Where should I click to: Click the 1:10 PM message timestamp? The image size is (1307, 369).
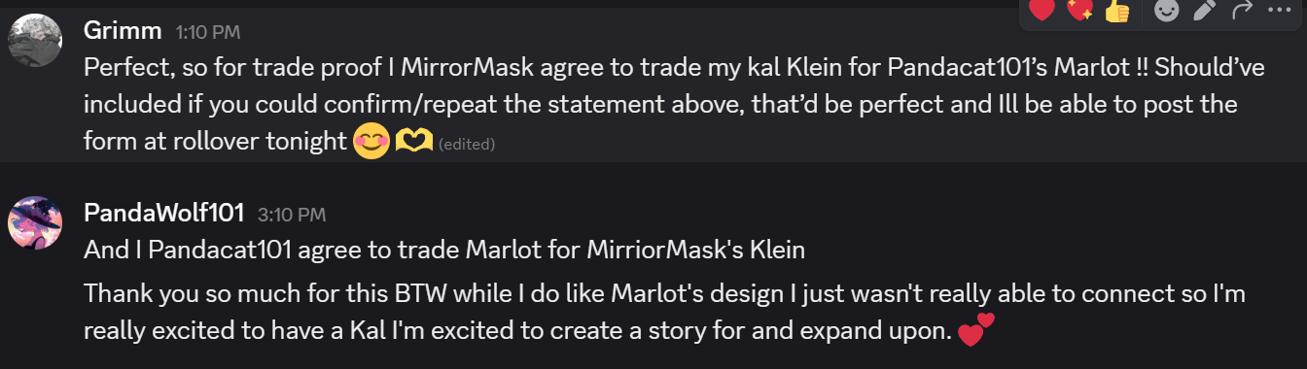(208, 32)
